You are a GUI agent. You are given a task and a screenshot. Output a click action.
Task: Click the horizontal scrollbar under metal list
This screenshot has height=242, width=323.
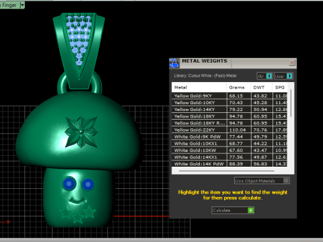click(227, 171)
